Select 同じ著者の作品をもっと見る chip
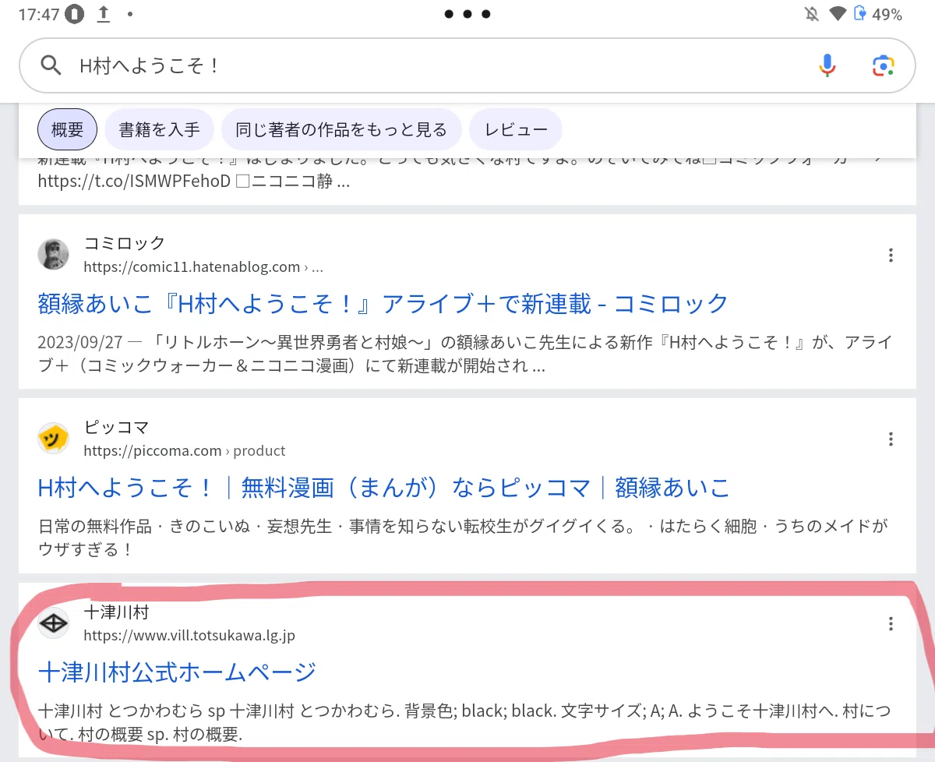The height and width of the screenshot is (762, 935). coord(341,129)
